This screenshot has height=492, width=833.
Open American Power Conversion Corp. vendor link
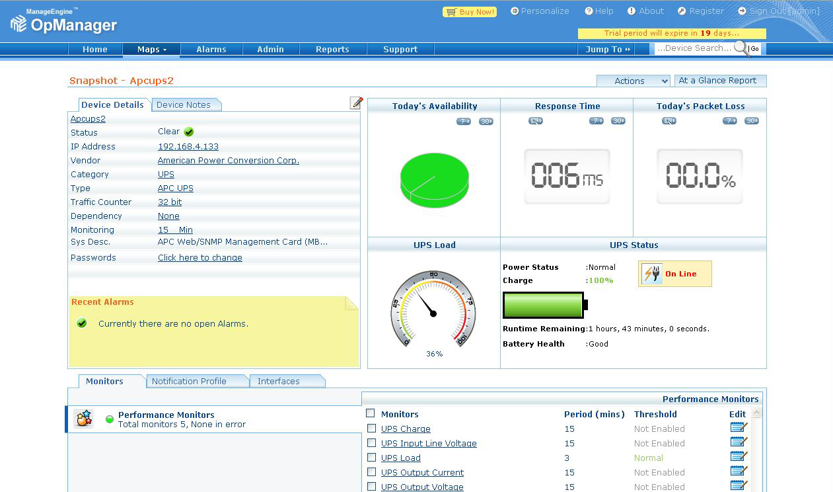[229, 161]
